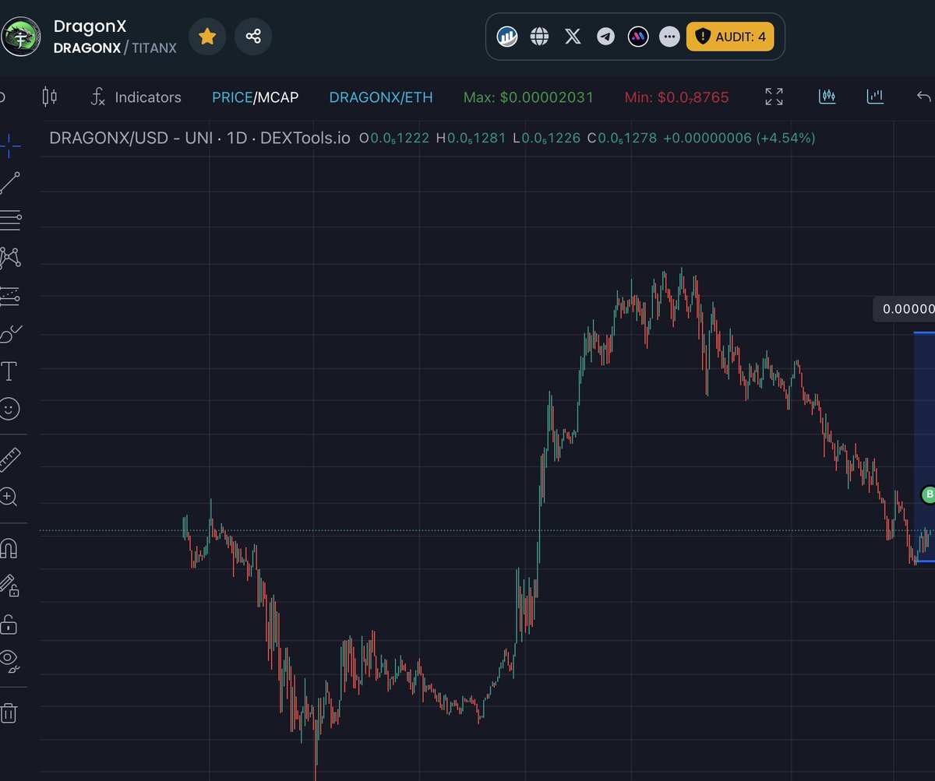935x781 pixels.
Task: Toggle the bar chart overlay icon
Action: (x=875, y=97)
